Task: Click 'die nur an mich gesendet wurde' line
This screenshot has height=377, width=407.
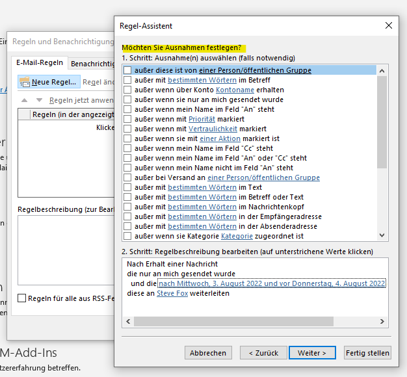Action: coord(181,274)
